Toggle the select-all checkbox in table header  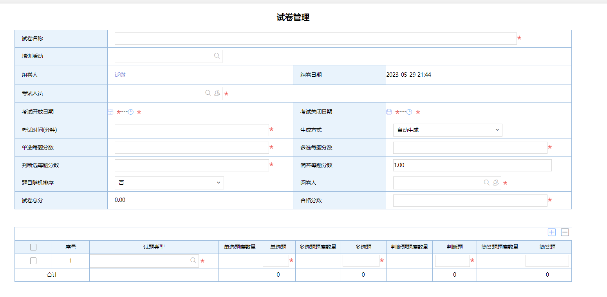pyautogui.click(x=33, y=247)
